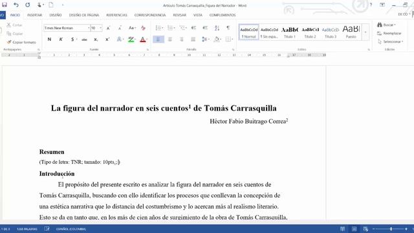Open the font name dropdown Times New Roman
The width and height of the screenshot is (414, 233).
tap(89, 28)
